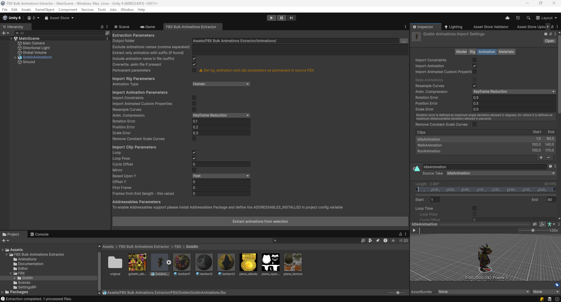Open Based Upon Y dropdown showing Feet
Image resolution: width=561 pixels, height=302 pixels.
[221, 176]
